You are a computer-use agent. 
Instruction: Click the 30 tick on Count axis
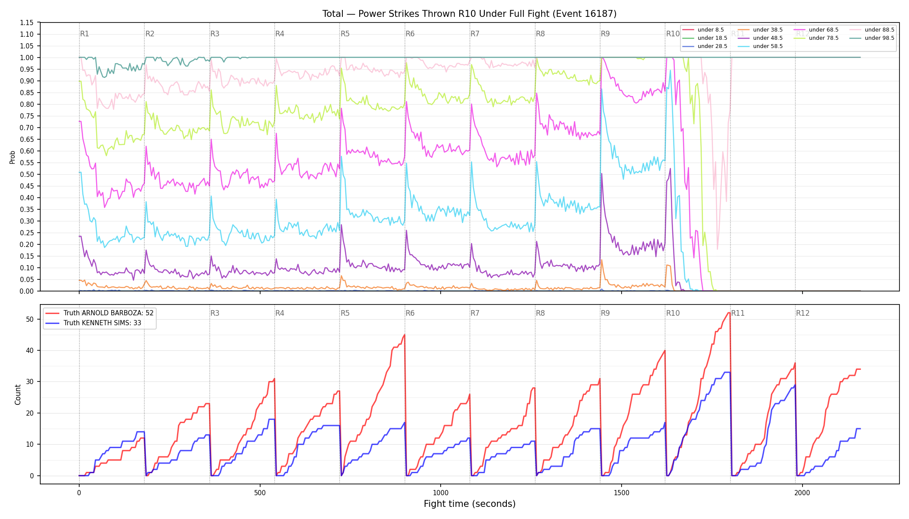(x=30, y=382)
